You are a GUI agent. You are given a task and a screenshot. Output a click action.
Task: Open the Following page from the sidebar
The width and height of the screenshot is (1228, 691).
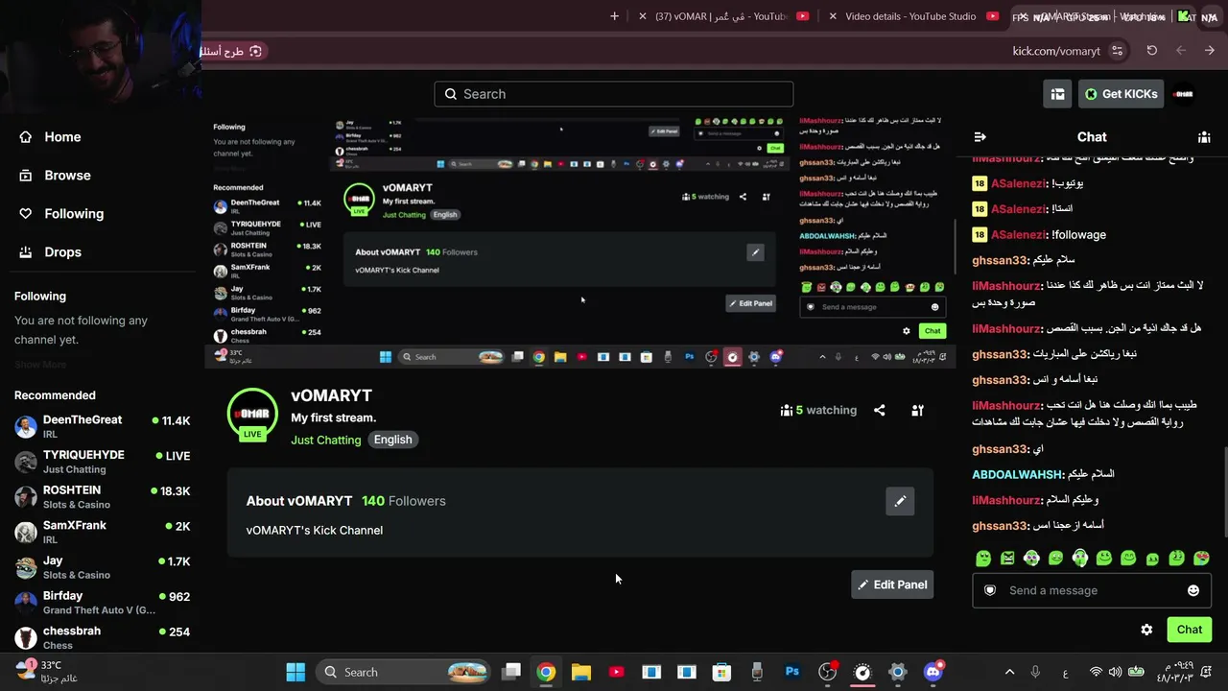(60, 214)
